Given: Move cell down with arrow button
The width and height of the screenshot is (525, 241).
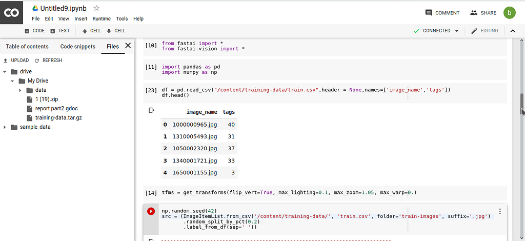Looking at the screenshot, I should [115, 31].
